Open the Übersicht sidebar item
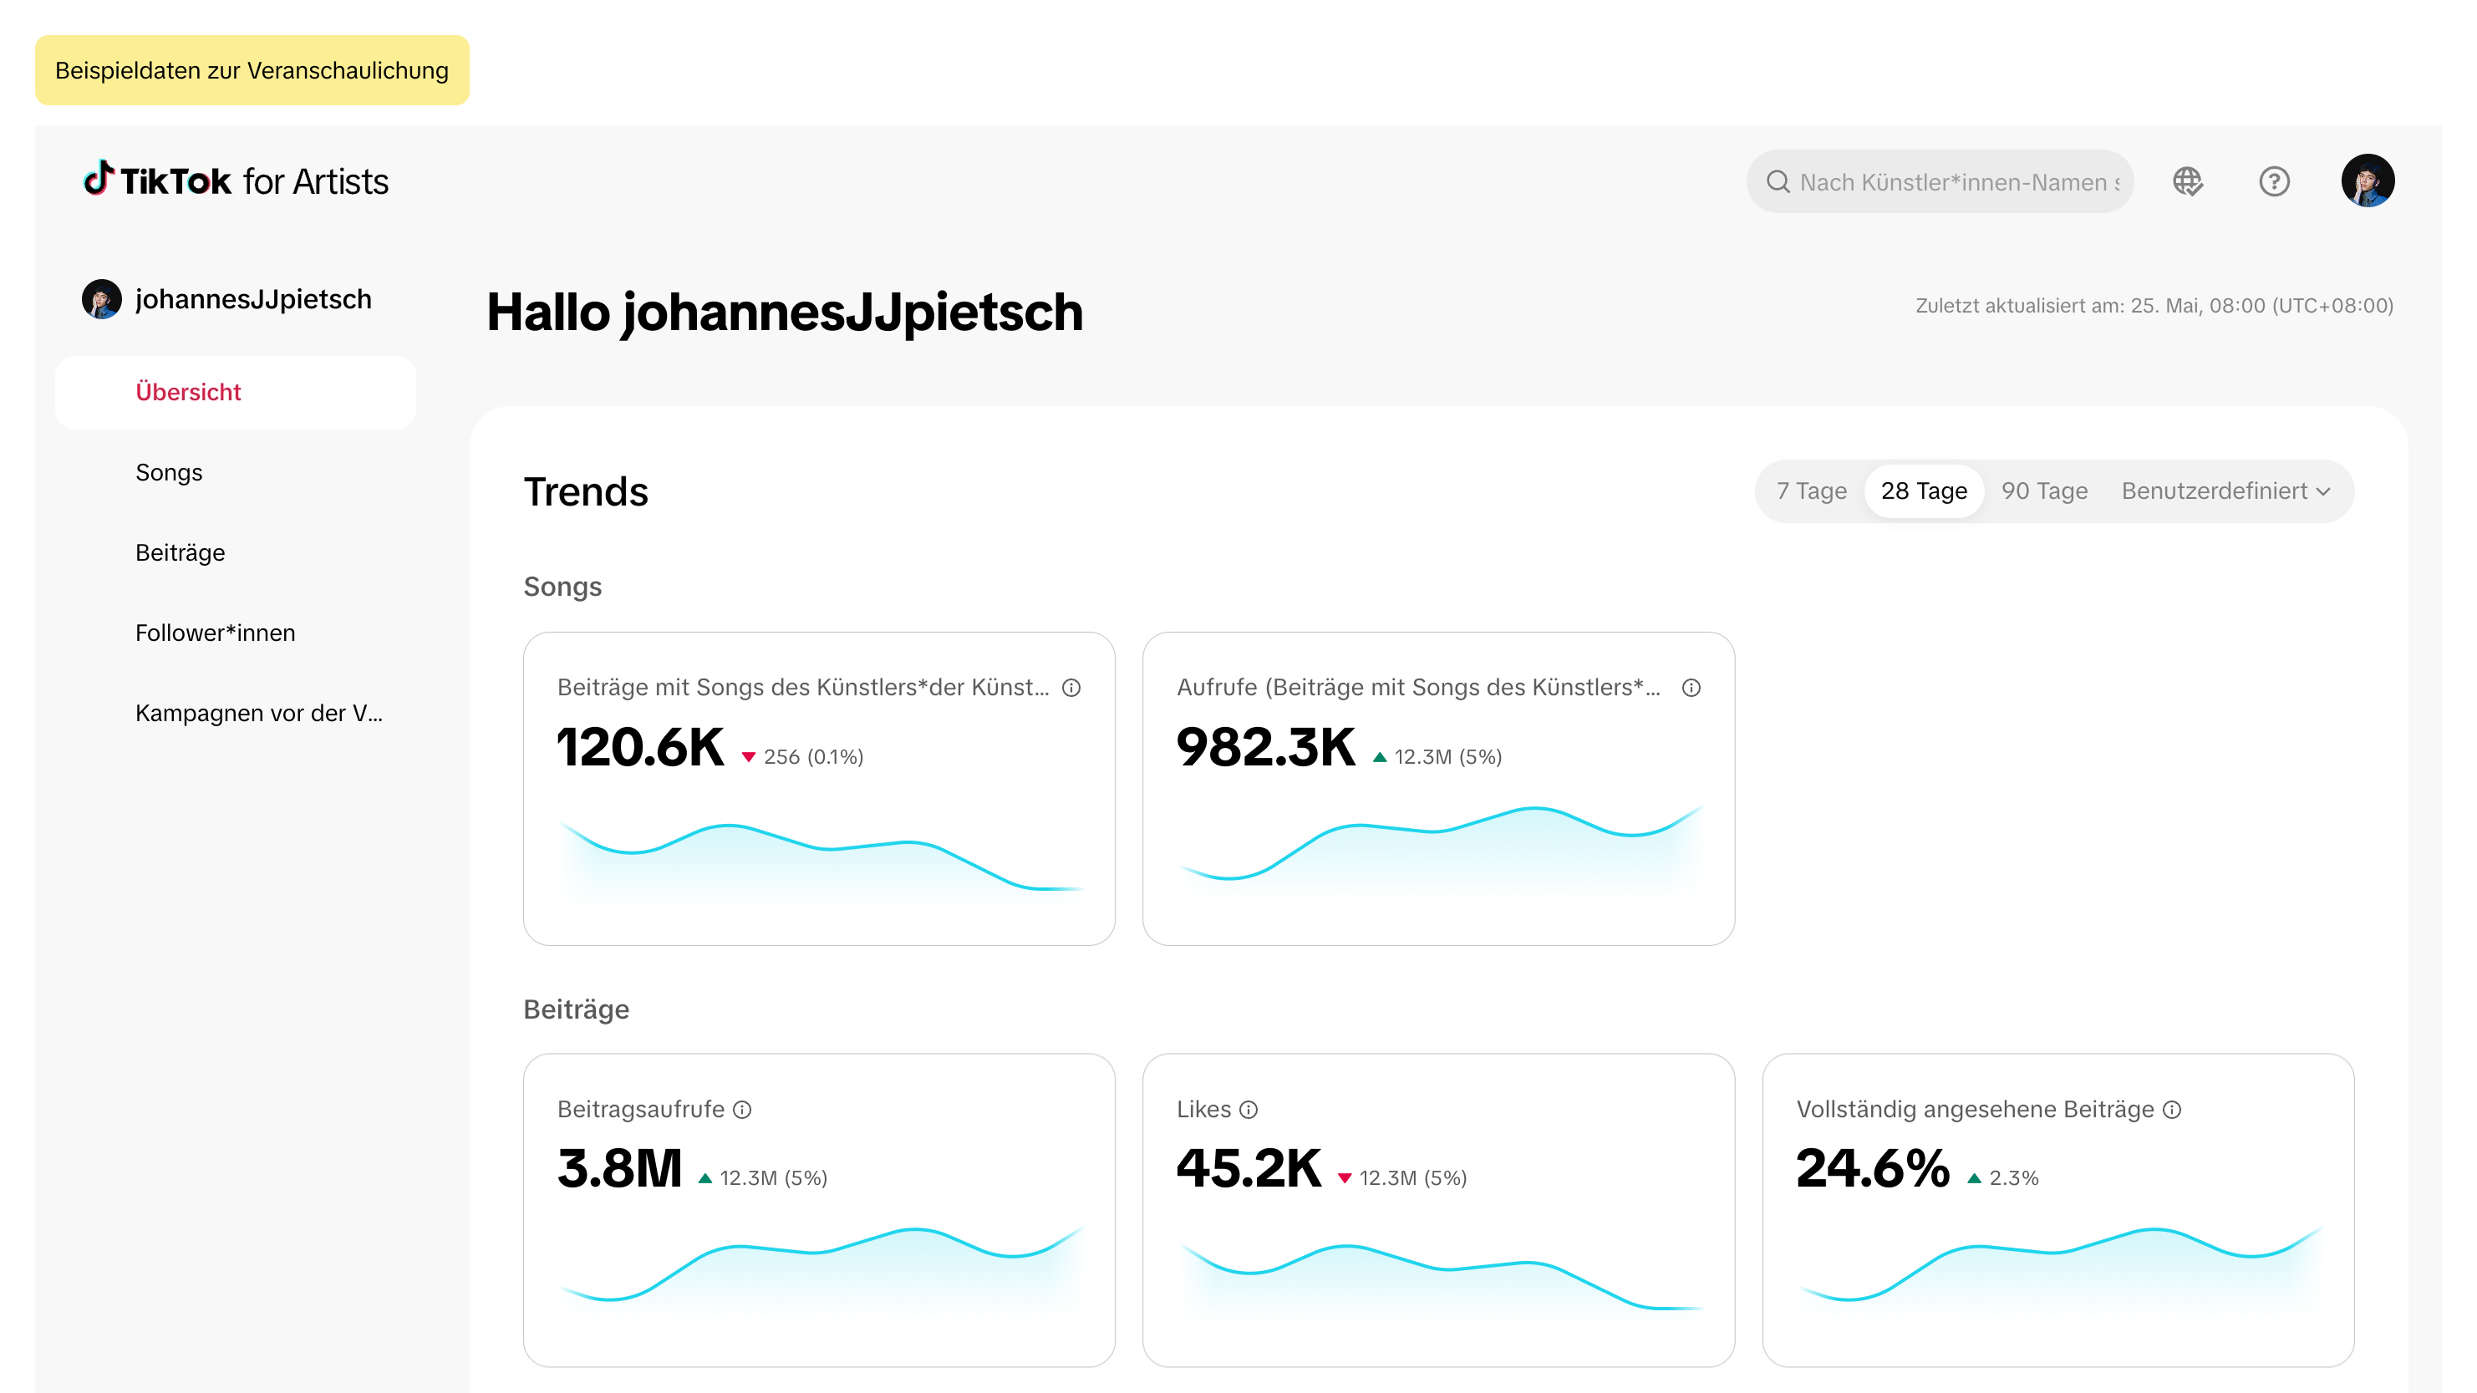 236,392
